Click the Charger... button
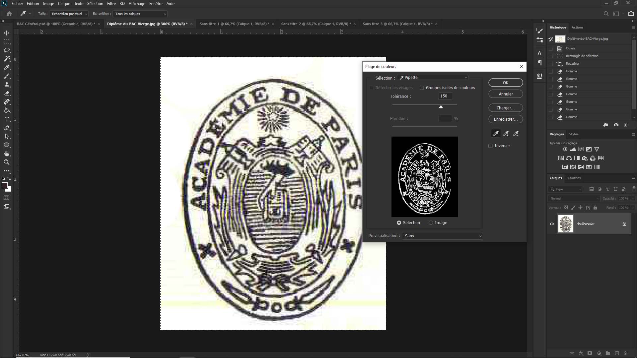Image resolution: width=637 pixels, height=358 pixels. (505, 108)
